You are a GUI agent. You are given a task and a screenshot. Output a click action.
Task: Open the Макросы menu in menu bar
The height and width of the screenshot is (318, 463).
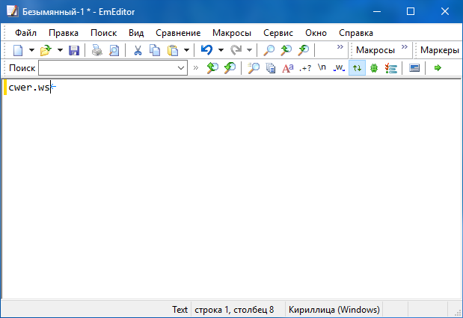232,33
